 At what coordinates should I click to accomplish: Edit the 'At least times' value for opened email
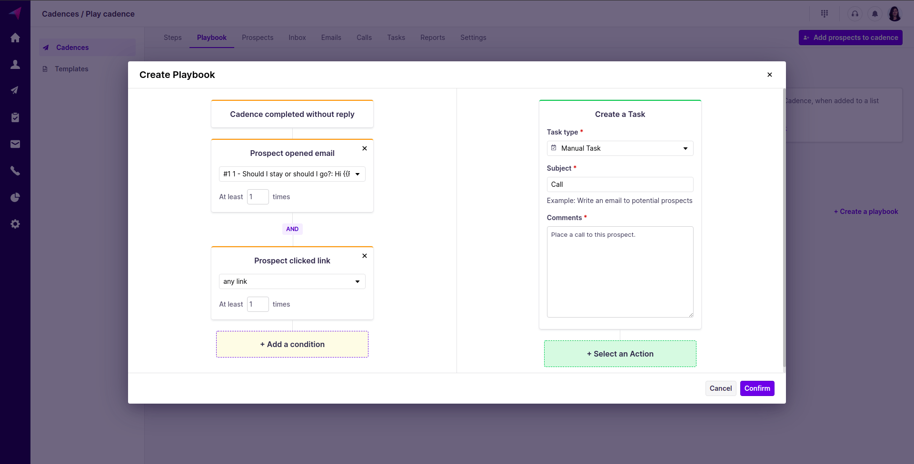(x=258, y=196)
